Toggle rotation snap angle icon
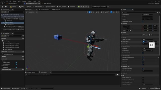Screen dimensions: 161x90 [106, 12]
